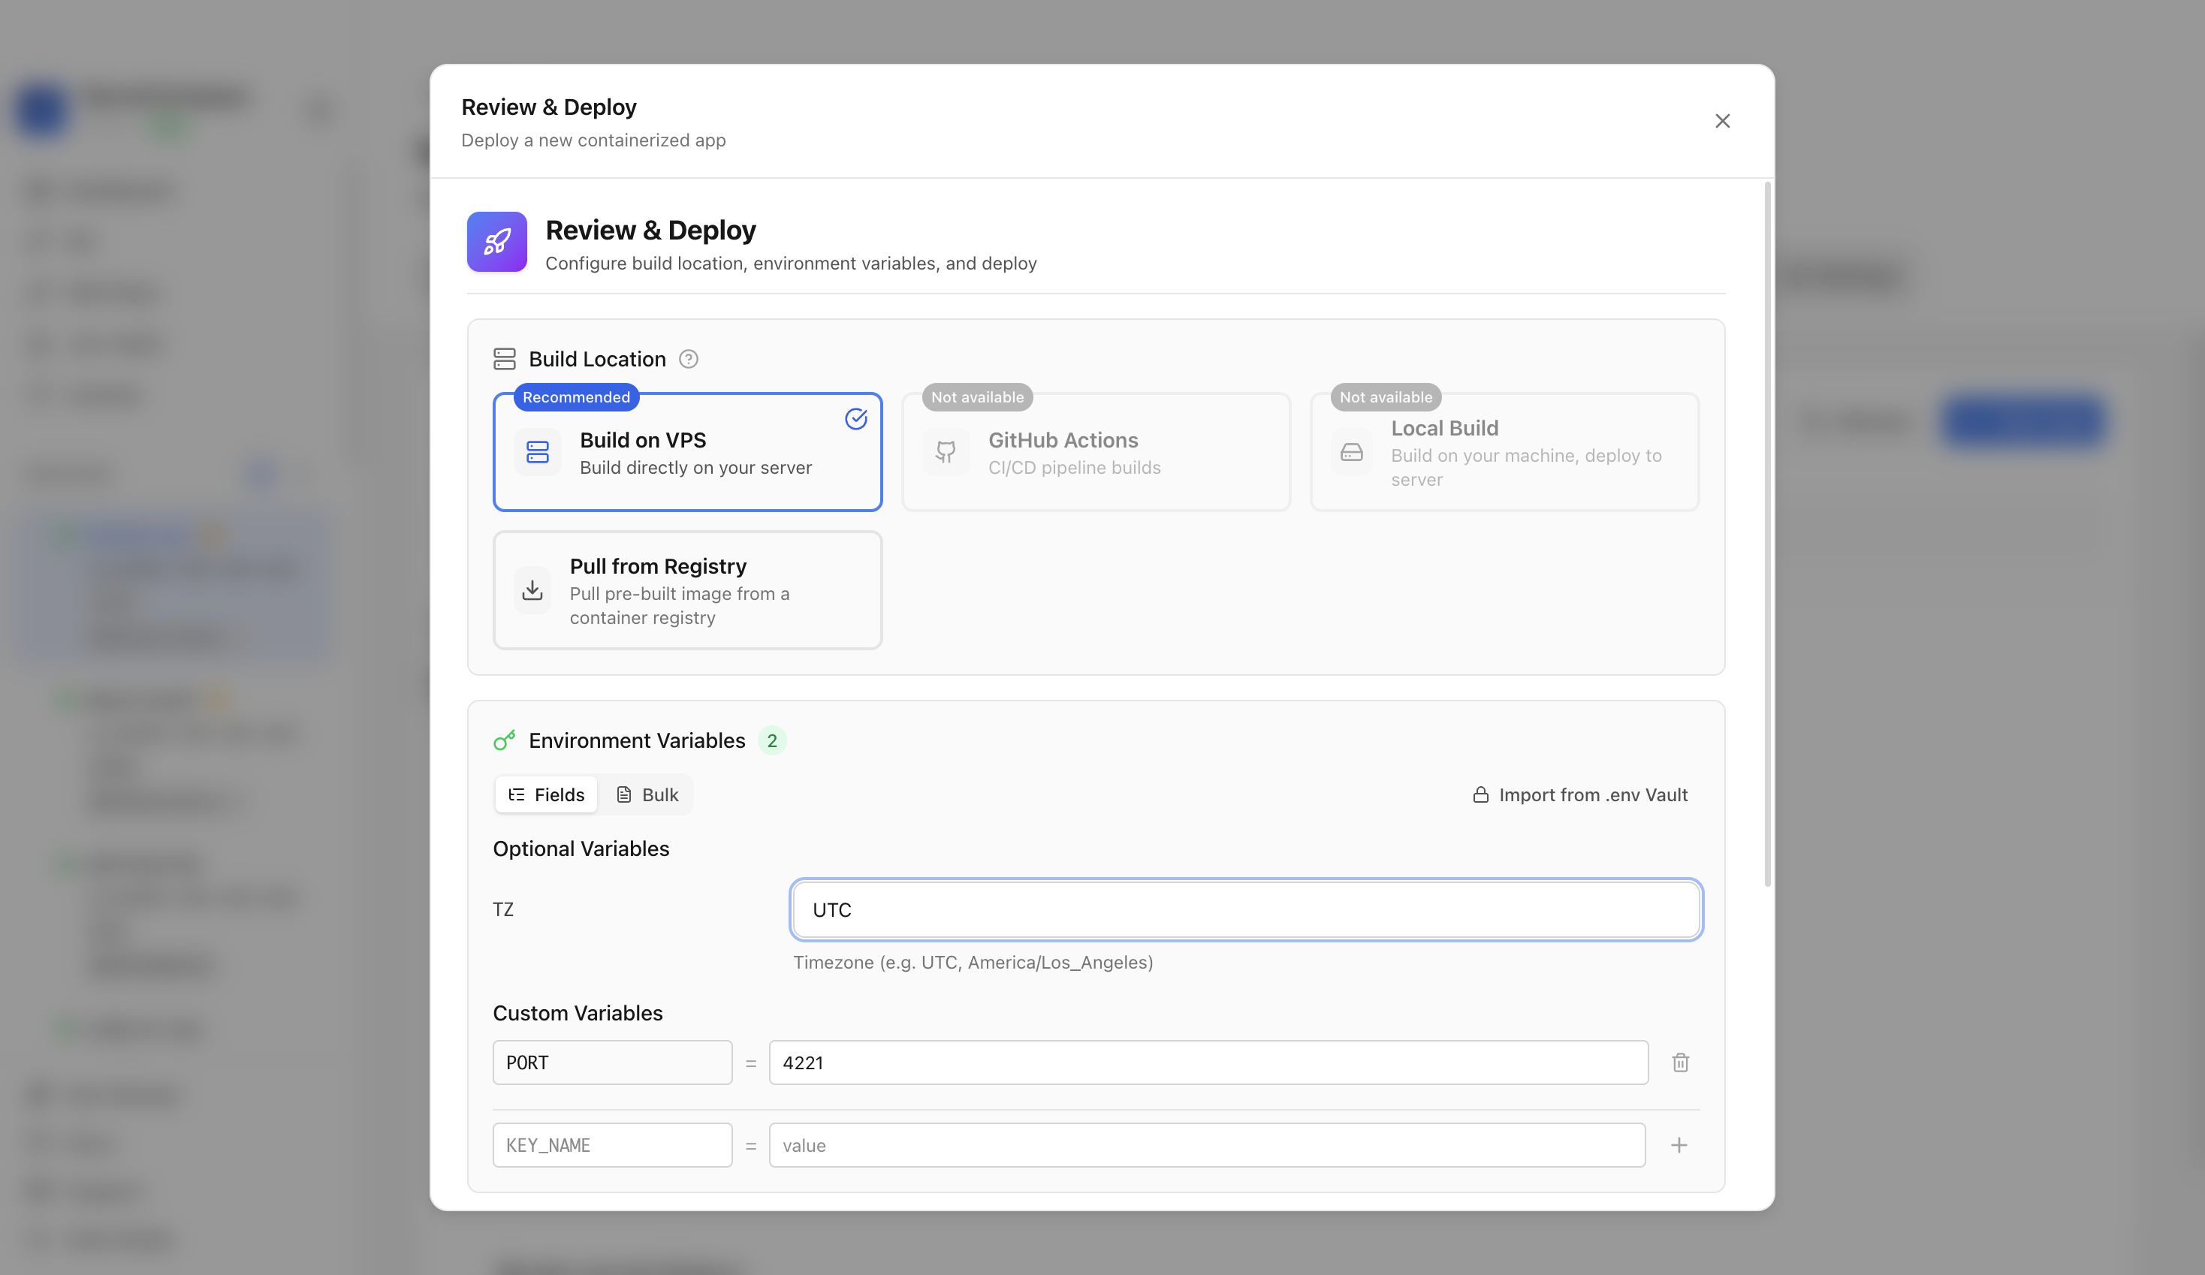Click the lock icon beside Import from .env Vault
Screen dimensions: 2205x1275
coord(1480,794)
